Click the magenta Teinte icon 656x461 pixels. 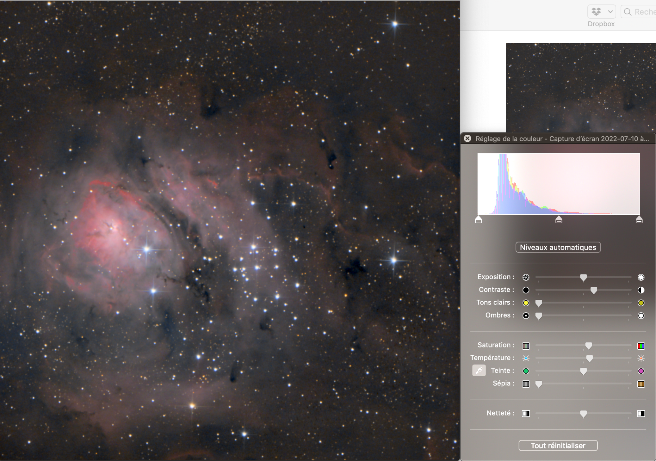pos(641,371)
